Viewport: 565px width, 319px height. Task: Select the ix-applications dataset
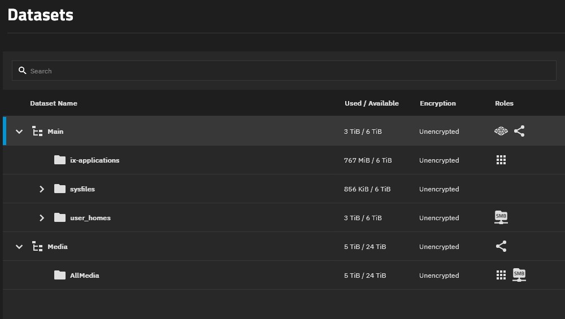click(94, 160)
